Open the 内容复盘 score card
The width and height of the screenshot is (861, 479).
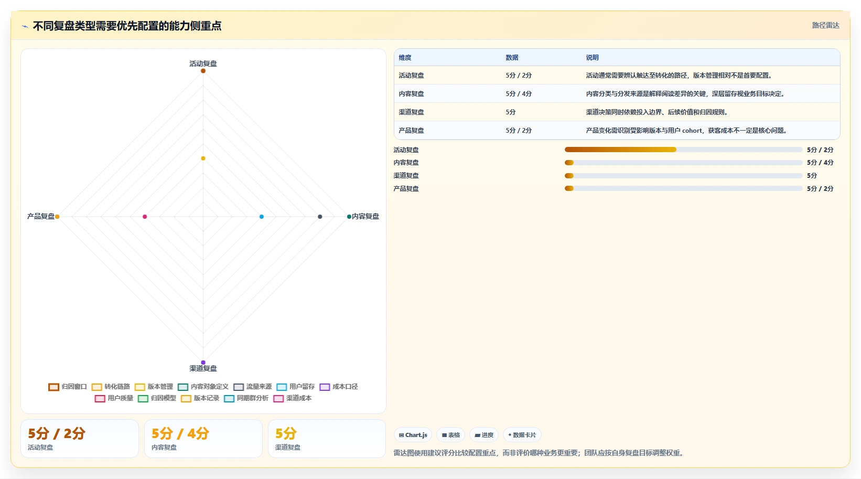[x=203, y=439]
